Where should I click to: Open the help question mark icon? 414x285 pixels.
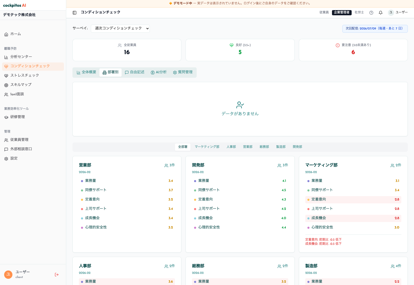click(x=371, y=13)
